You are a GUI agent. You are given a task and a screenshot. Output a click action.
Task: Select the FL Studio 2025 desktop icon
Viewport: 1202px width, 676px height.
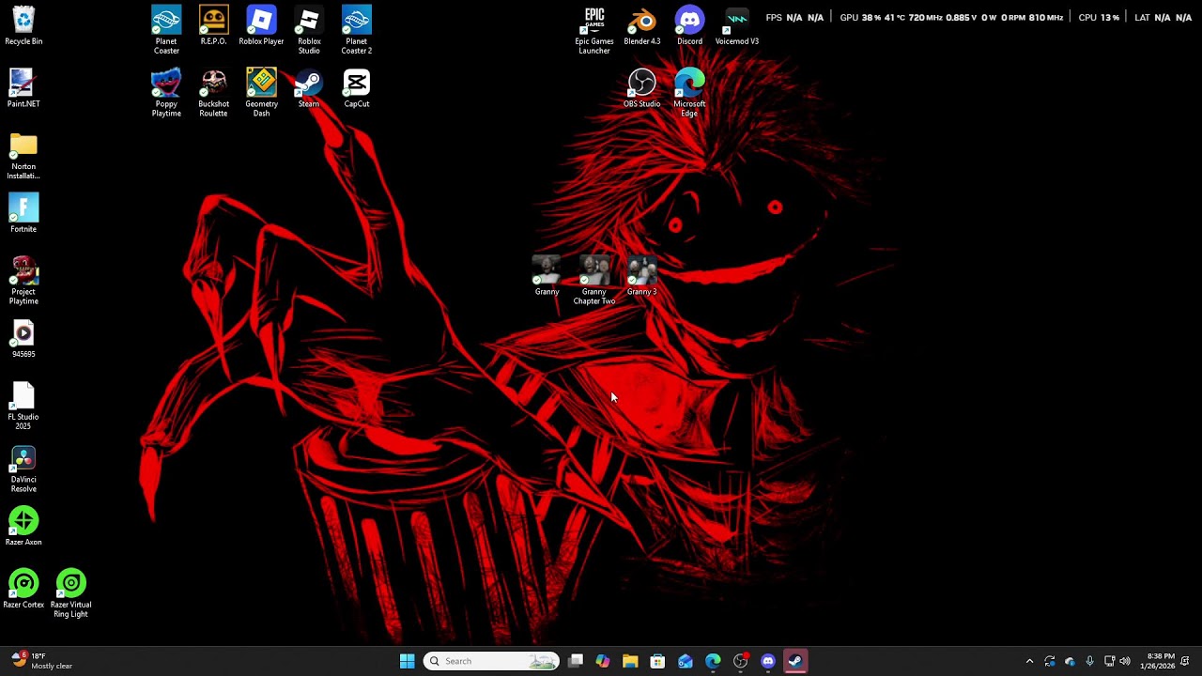click(23, 407)
